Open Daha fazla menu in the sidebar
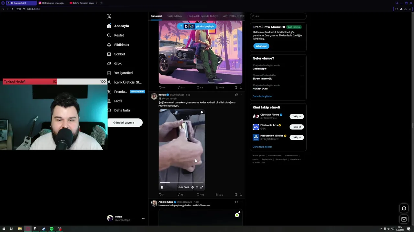 119,110
